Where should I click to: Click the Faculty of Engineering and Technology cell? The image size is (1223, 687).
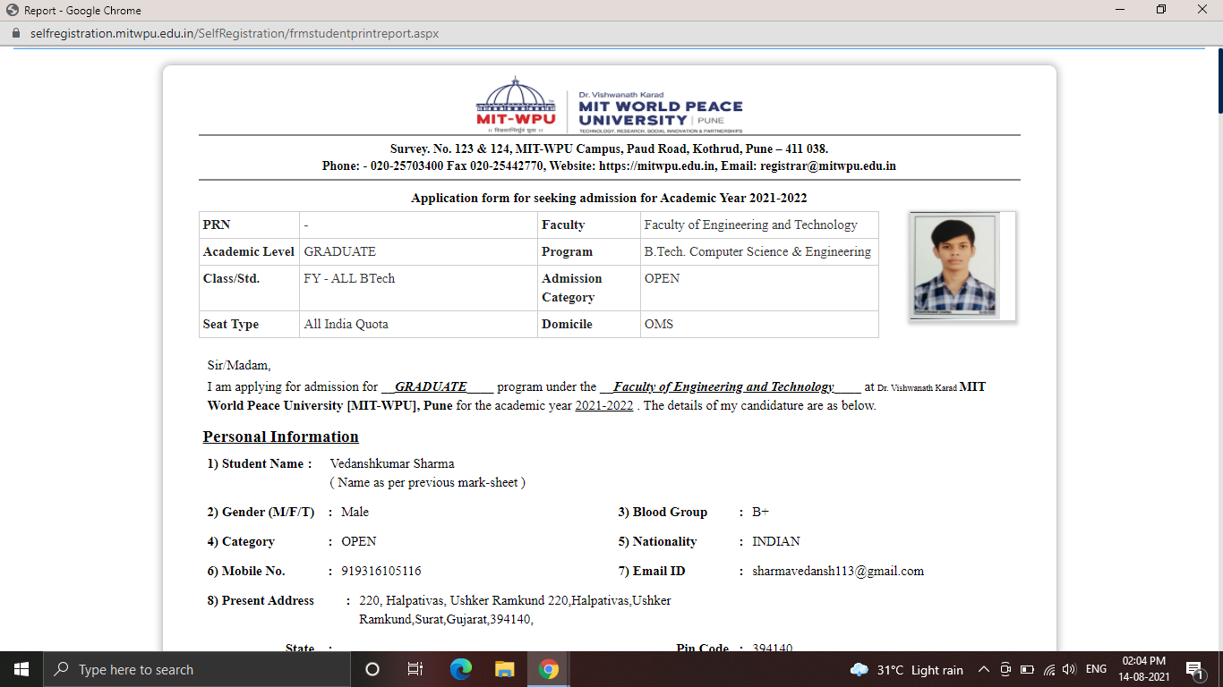click(x=759, y=225)
